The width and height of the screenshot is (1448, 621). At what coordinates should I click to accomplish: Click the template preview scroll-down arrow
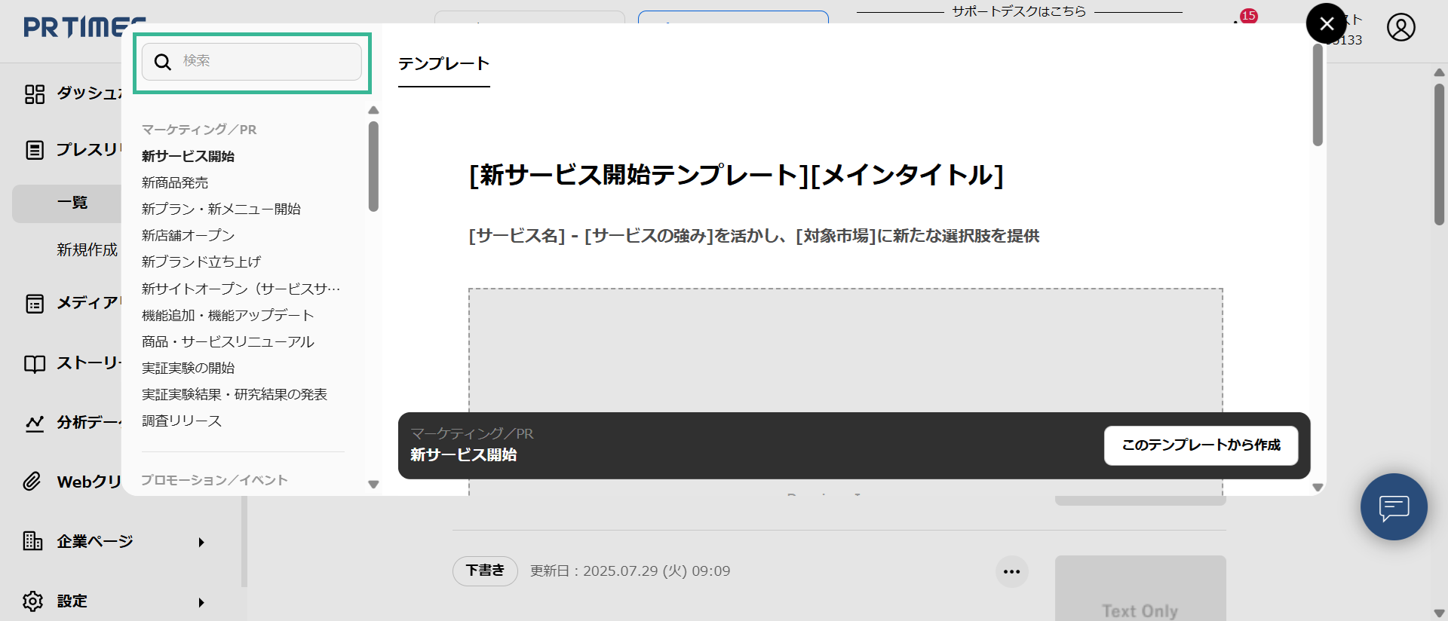pos(1318,488)
